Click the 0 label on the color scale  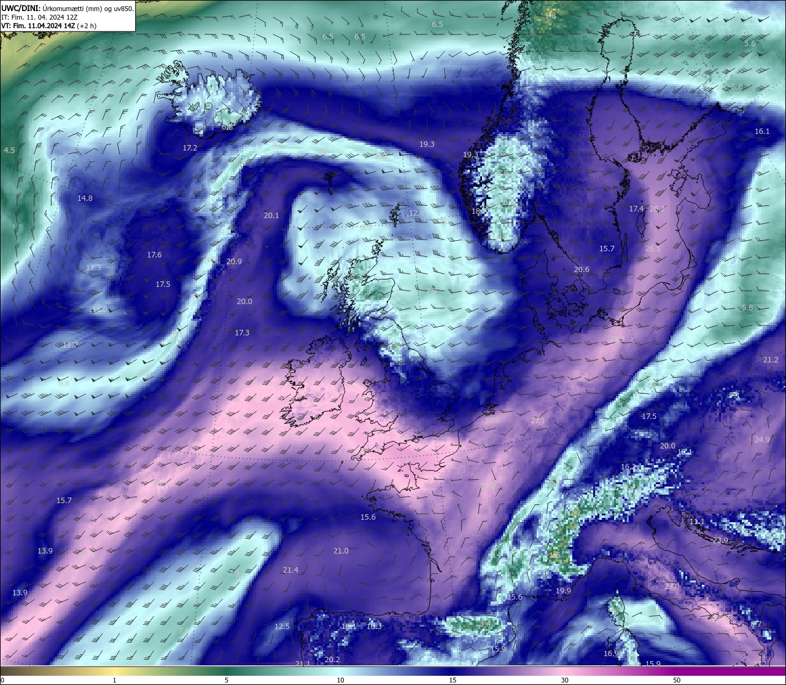coord(2,680)
